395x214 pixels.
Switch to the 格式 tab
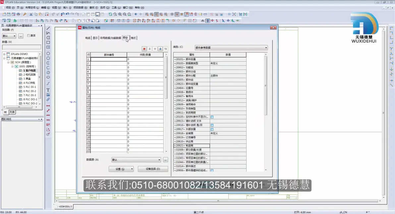pyautogui.click(x=133, y=38)
